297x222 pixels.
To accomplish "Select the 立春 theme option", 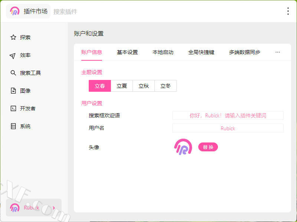I will point(100,86).
